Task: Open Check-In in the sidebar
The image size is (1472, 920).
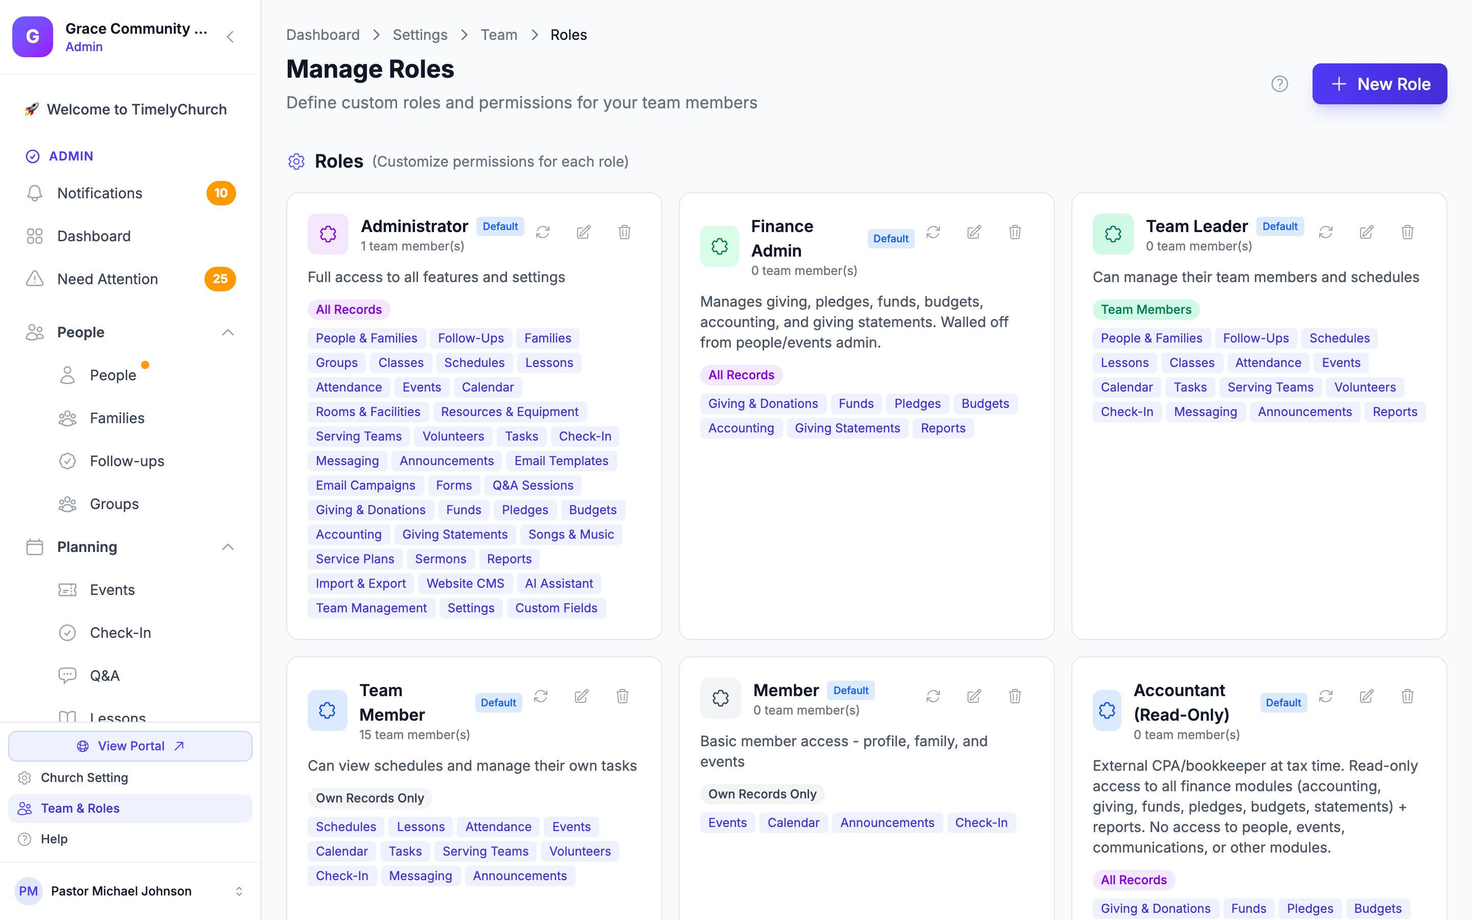Action: pos(120,633)
